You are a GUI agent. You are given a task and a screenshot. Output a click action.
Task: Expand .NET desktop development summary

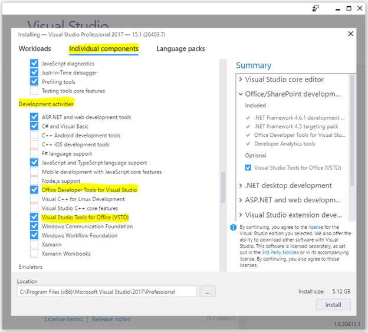point(241,186)
